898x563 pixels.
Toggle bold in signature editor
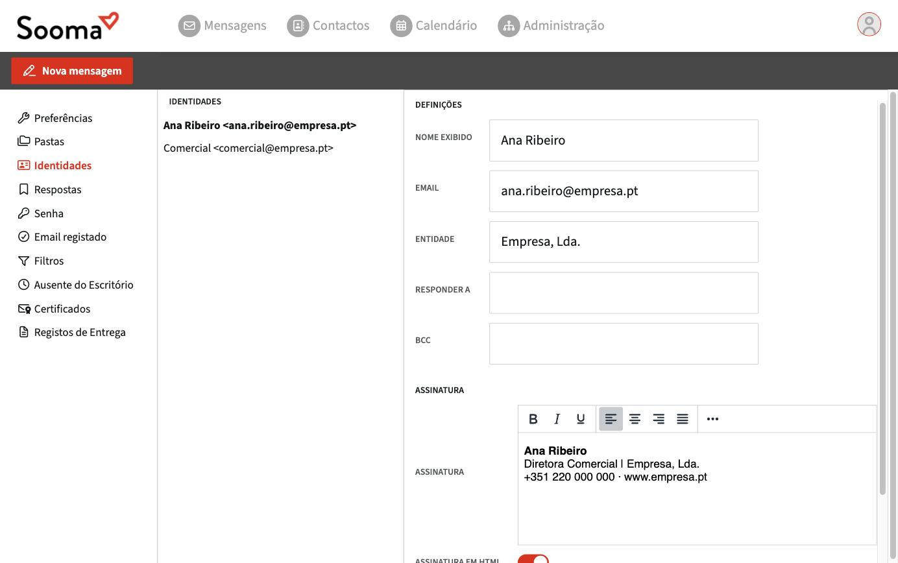[533, 419]
